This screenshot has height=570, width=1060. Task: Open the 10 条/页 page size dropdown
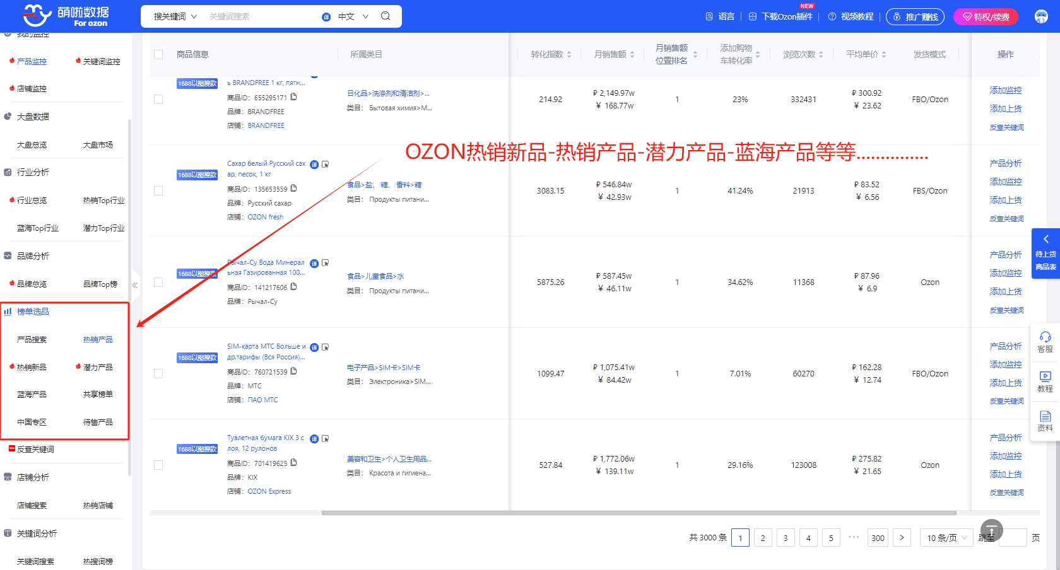click(946, 538)
